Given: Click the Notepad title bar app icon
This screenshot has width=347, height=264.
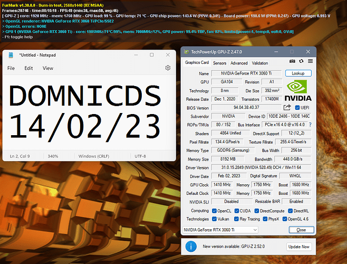Looking at the screenshot, I should [x=11, y=55].
